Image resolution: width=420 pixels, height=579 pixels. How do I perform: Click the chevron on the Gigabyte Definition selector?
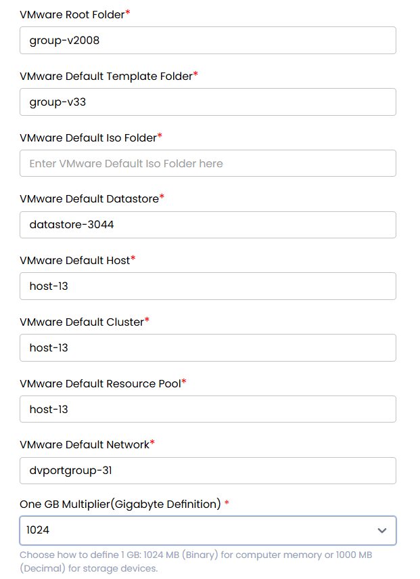pos(382,530)
